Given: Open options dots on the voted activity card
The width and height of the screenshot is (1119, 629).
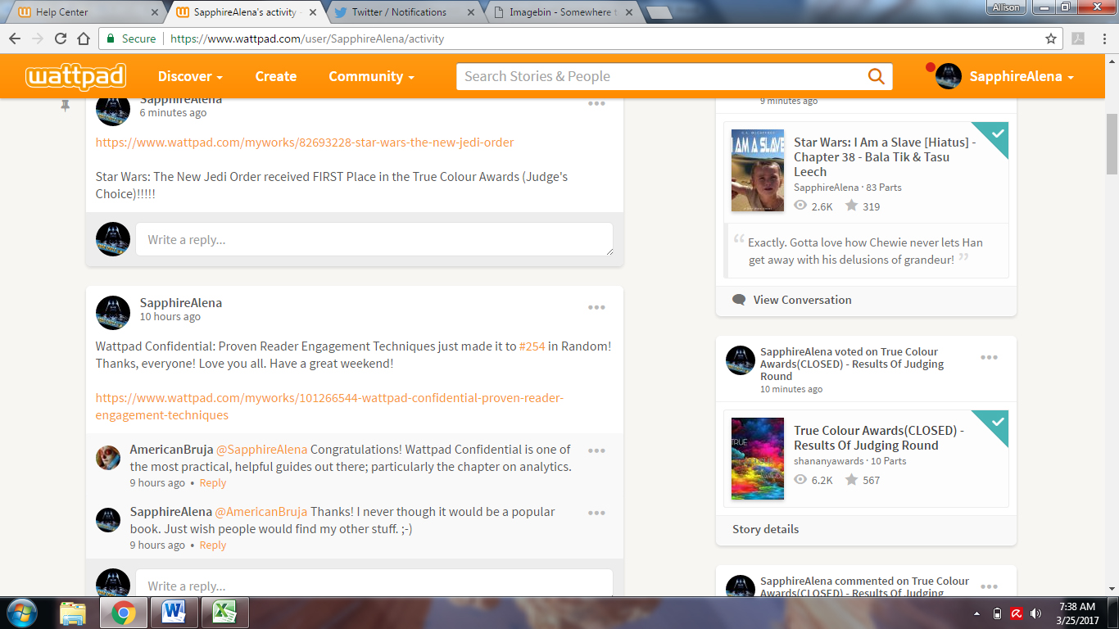Looking at the screenshot, I should 989,357.
